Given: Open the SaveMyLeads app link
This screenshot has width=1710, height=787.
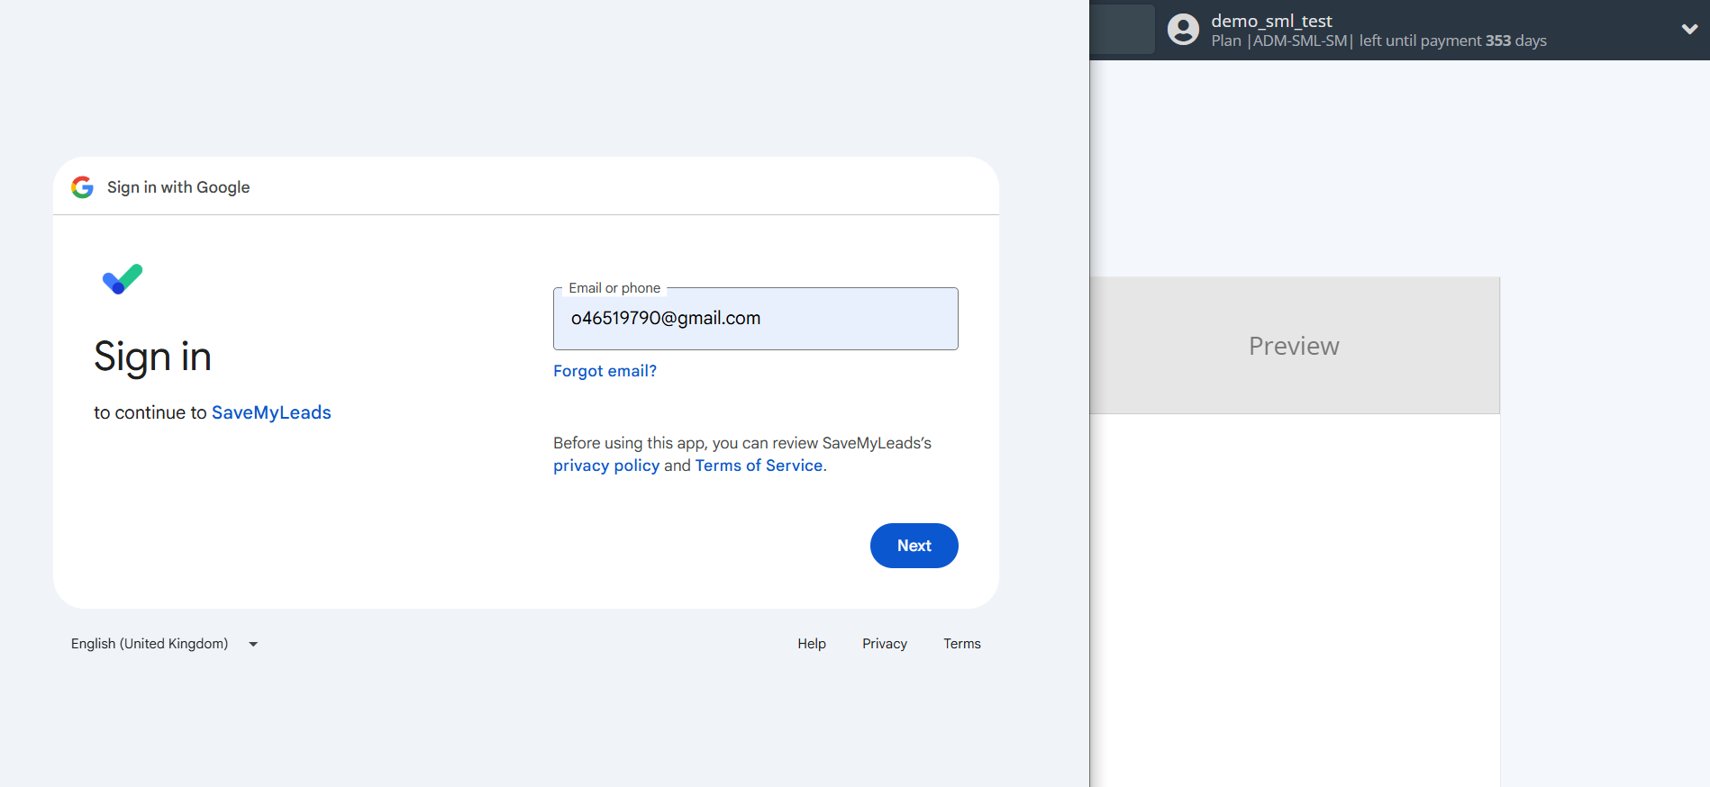Looking at the screenshot, I should point(271,412).
